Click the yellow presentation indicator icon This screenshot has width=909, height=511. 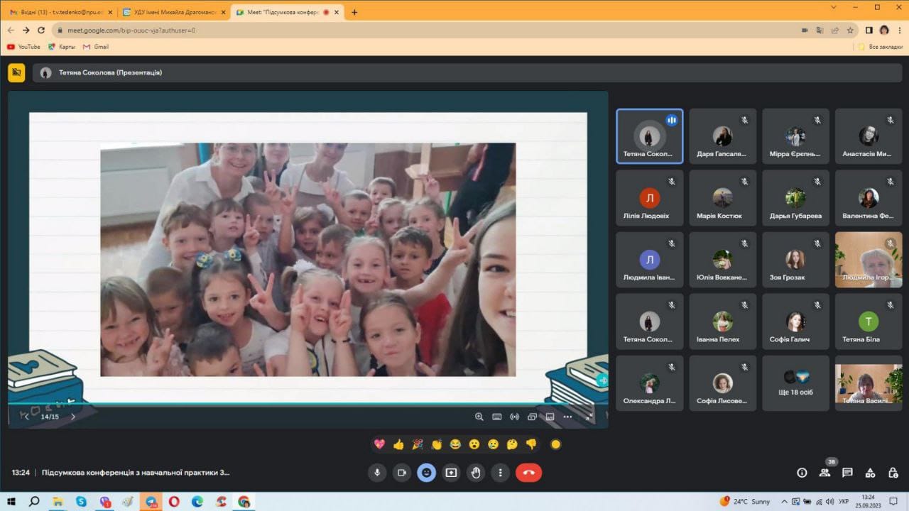tap(16, 72)
